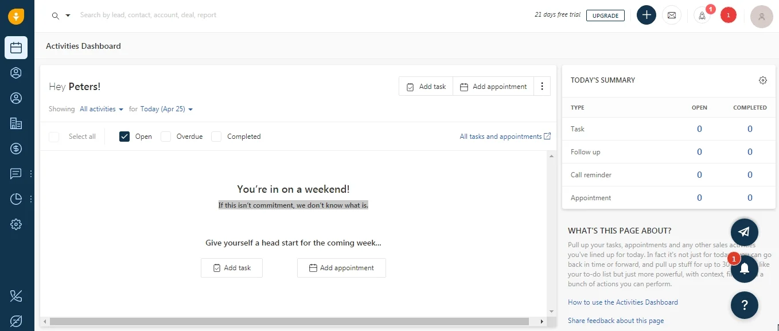Open Admin Settings gear in sidebar

point(16,224)
